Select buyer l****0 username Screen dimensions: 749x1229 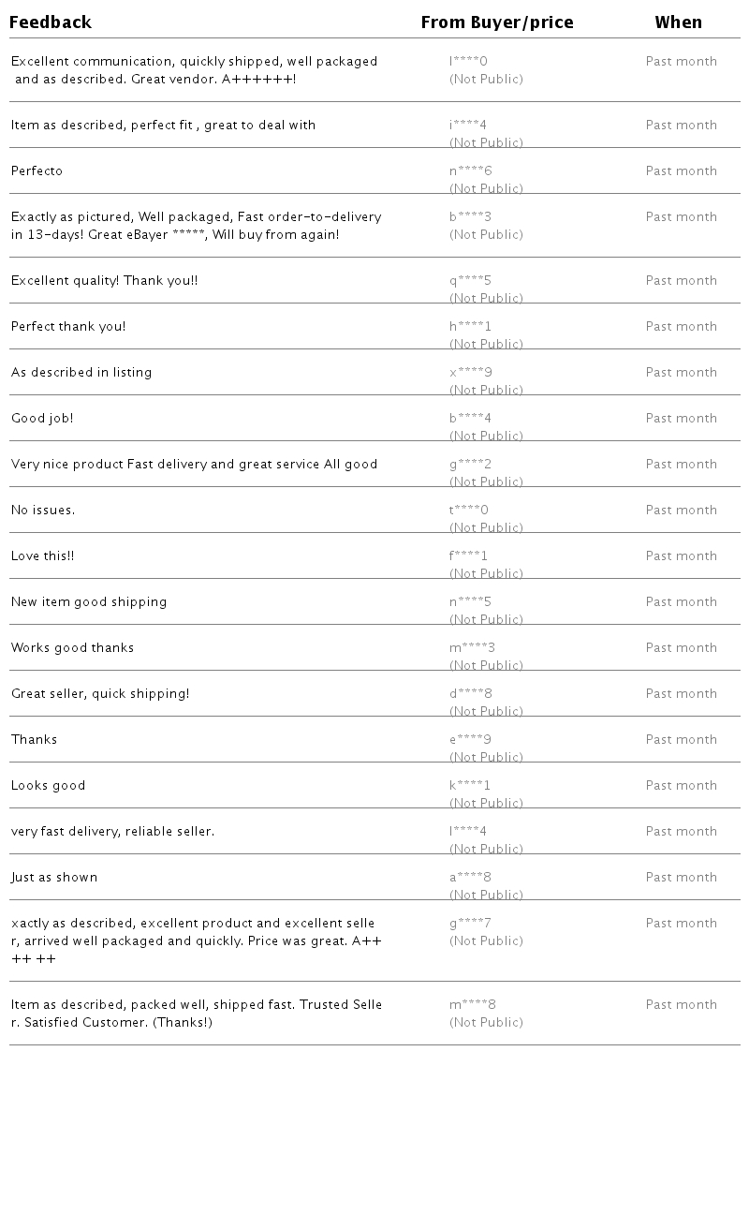click(x=468, y=62)
